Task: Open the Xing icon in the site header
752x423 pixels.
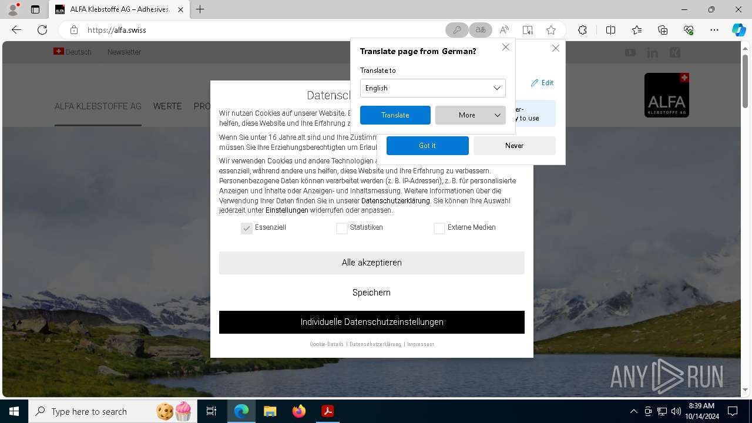Action: coord(675,52)
